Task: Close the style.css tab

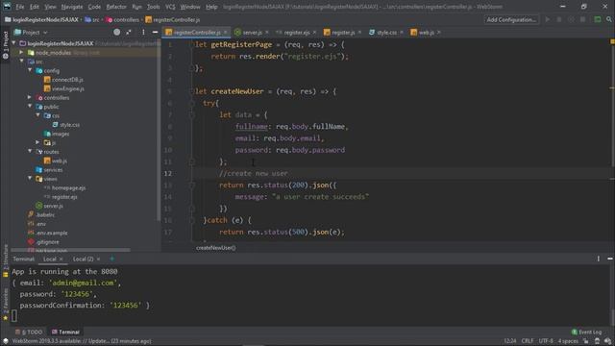Action: (x=402, y=32)
